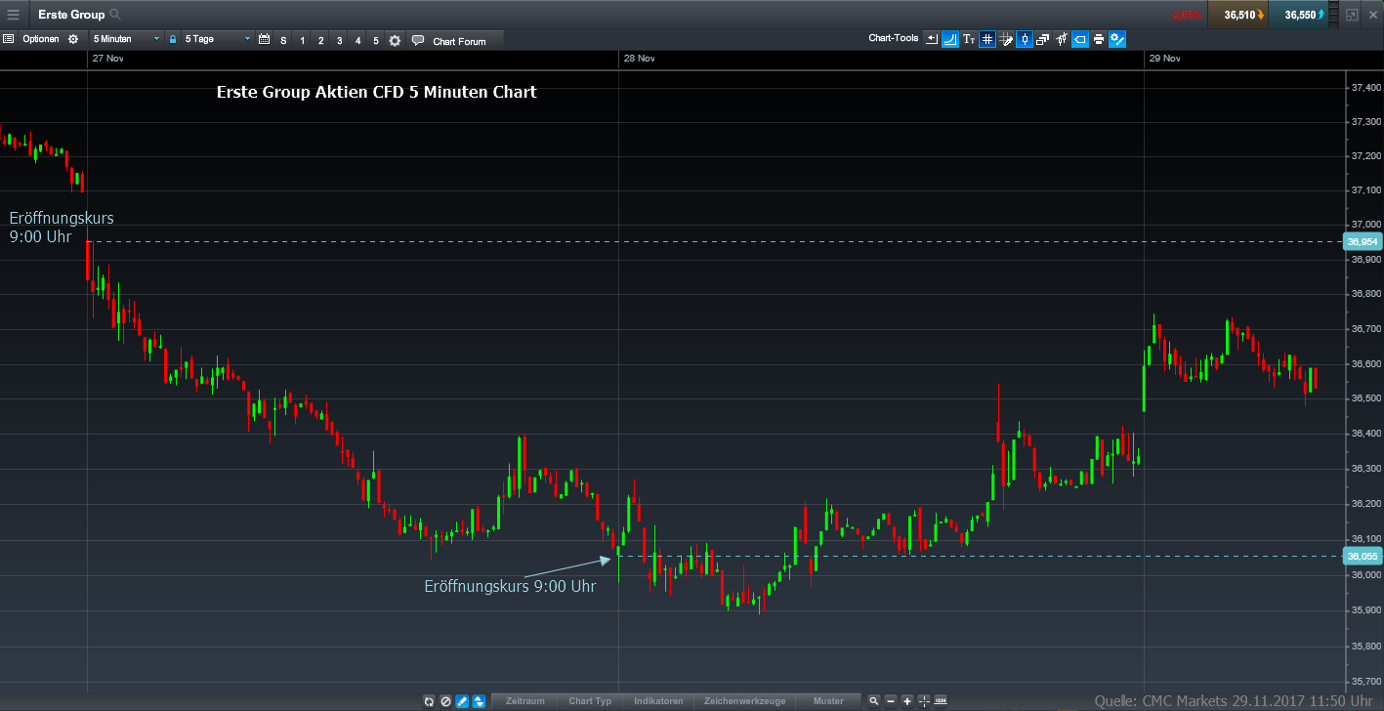The height and width of the screenshot is (711, 1384).
Task: Click the clear drawings circle-slash icon
Action: pos(445,701)
